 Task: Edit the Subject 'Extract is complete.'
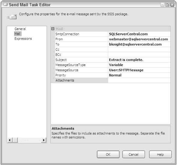[139, 60]
